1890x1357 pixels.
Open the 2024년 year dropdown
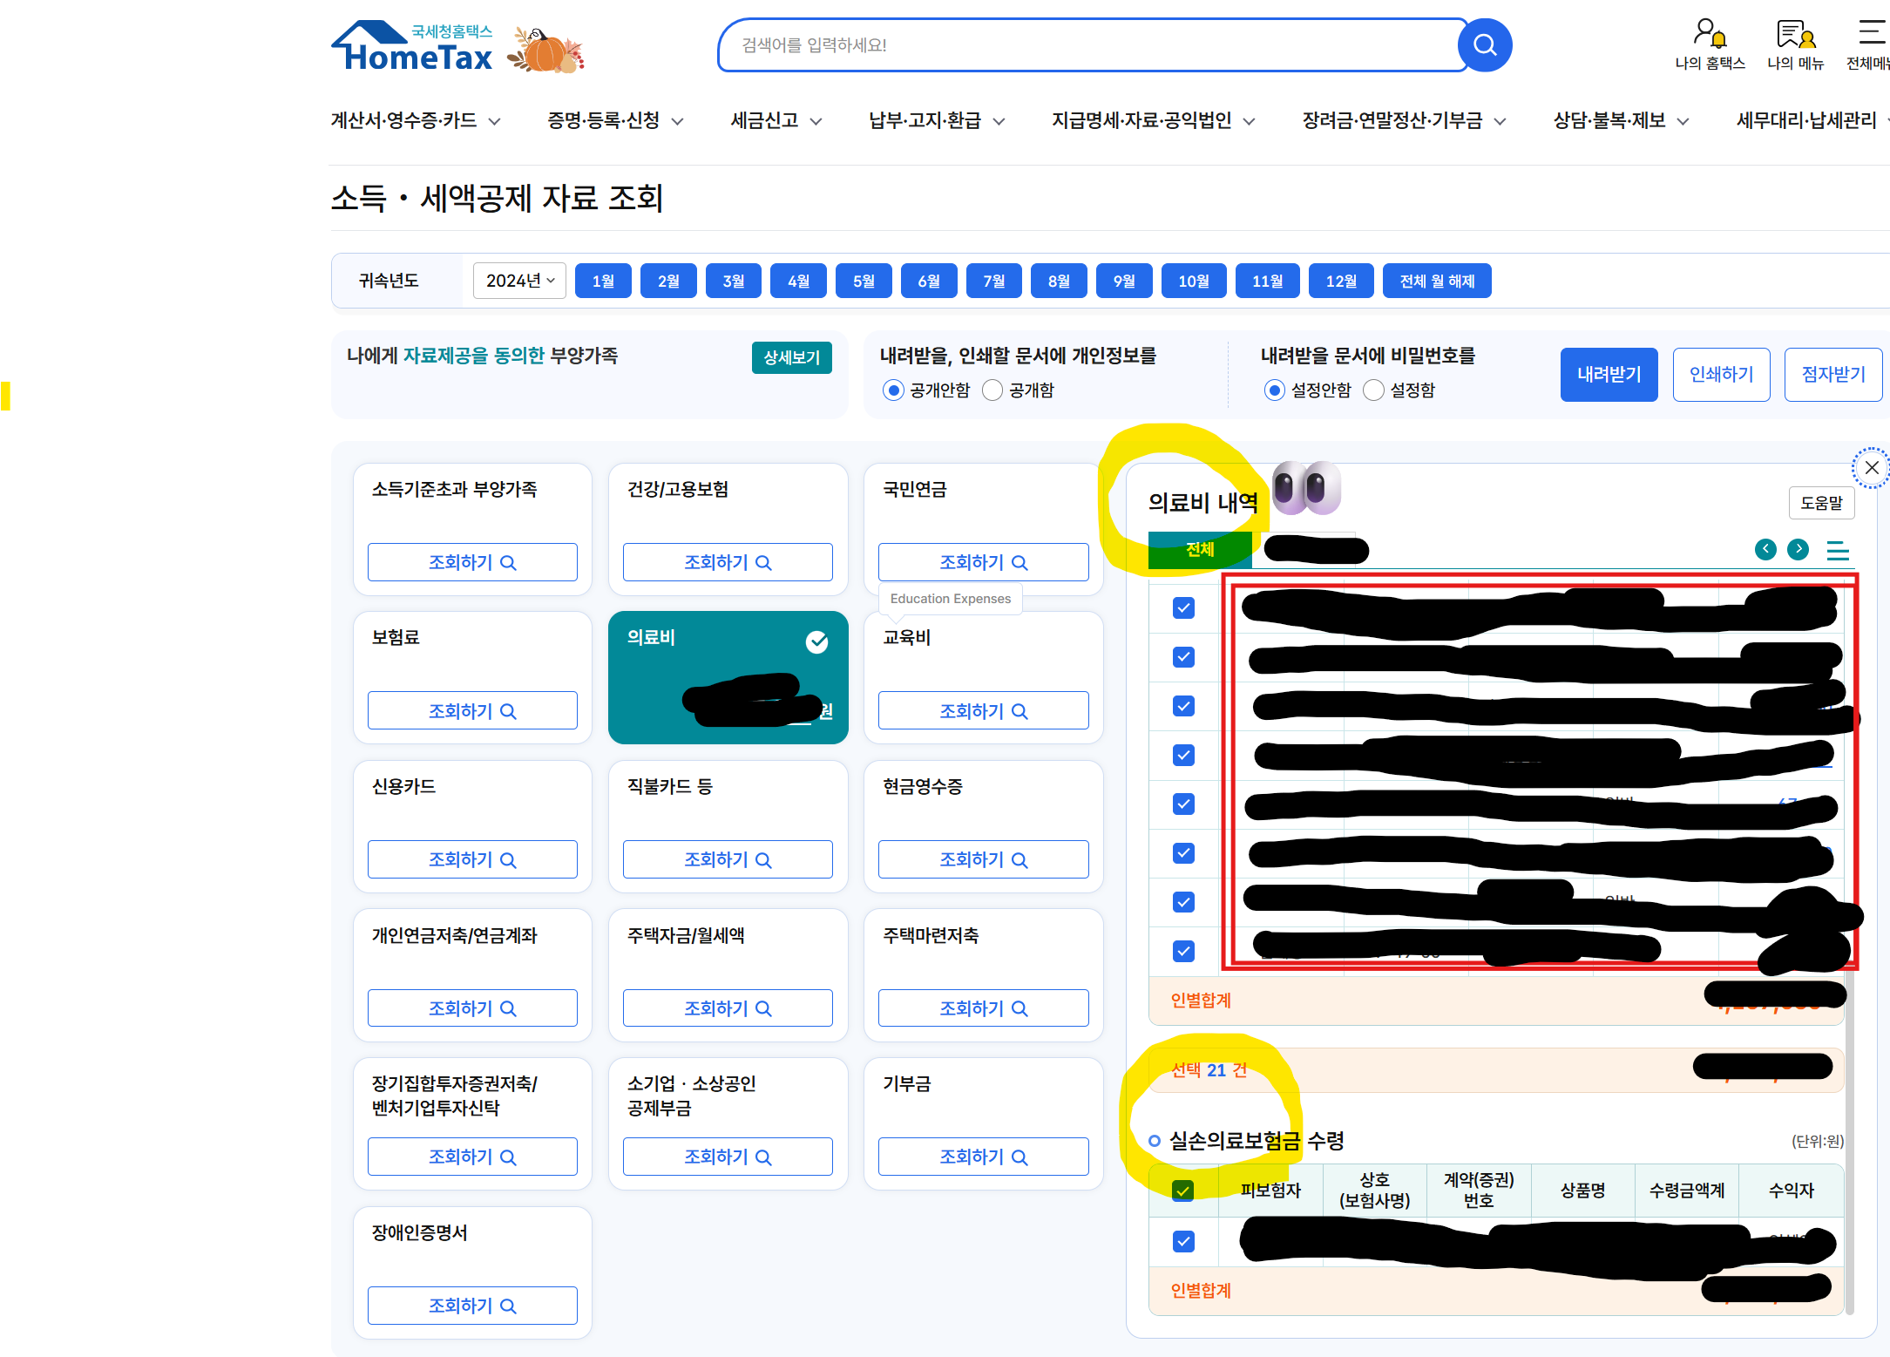point(519,281)
